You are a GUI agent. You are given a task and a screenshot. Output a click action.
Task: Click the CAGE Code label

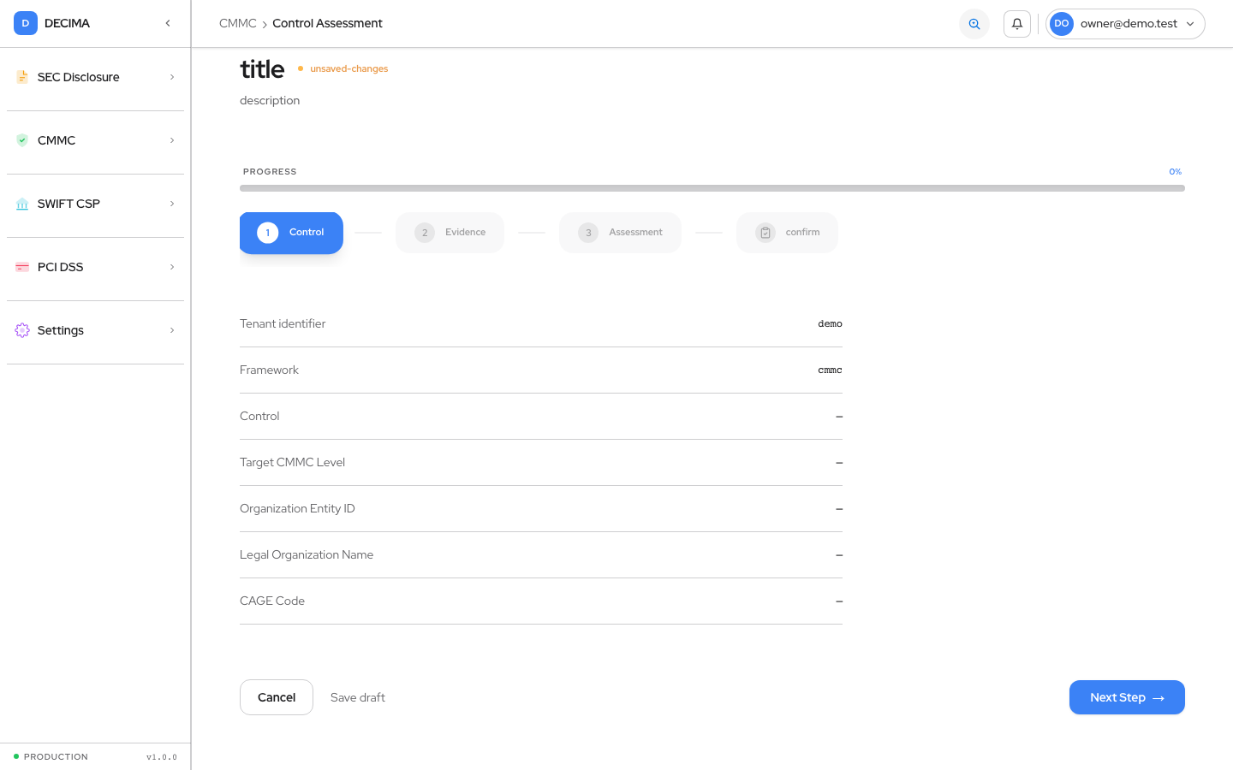pos(272,601)
